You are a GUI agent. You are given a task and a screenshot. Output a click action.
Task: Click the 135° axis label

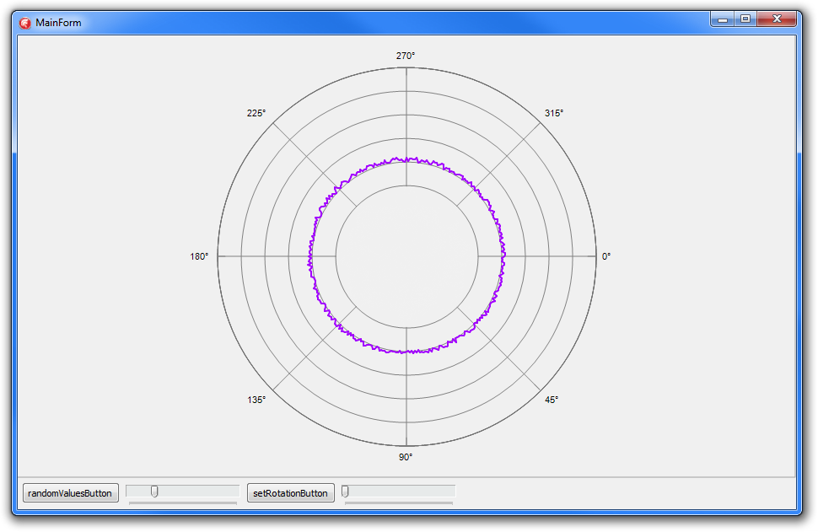pyautogui.click(x=256, y=400)
